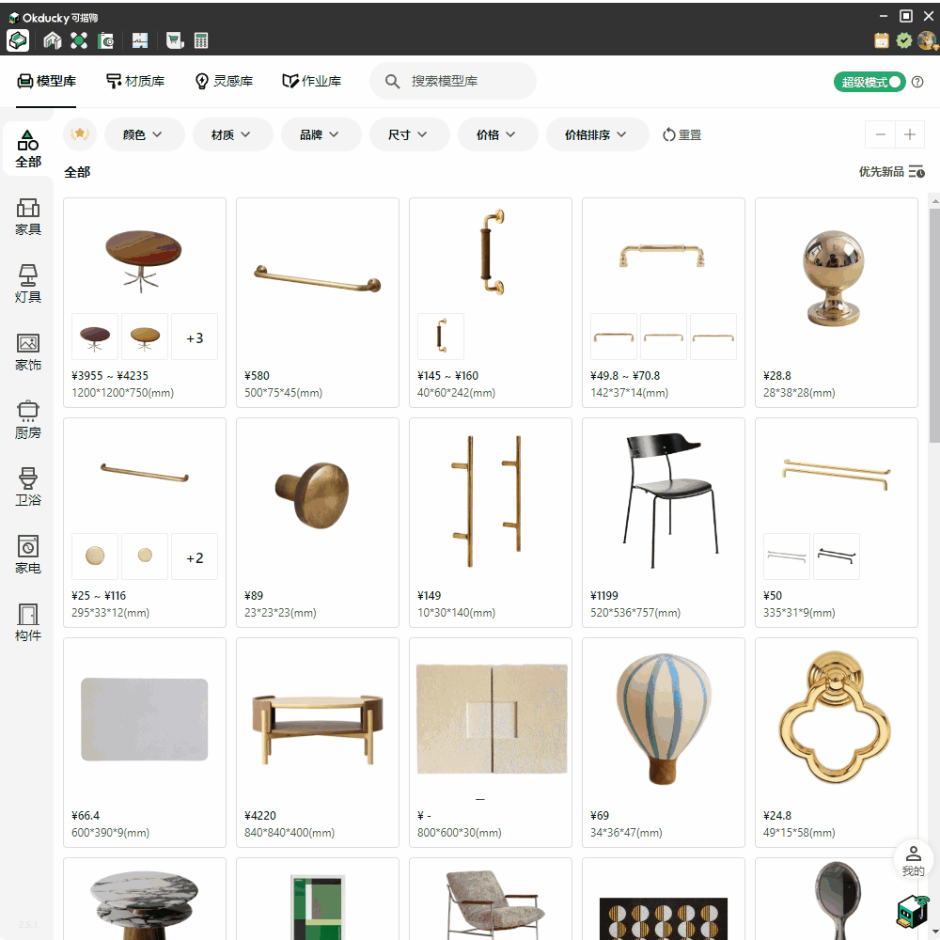This screenshot has width=940, height=940.
Task: Switch to the 材质库 materials tab
Action: (135, 82)
